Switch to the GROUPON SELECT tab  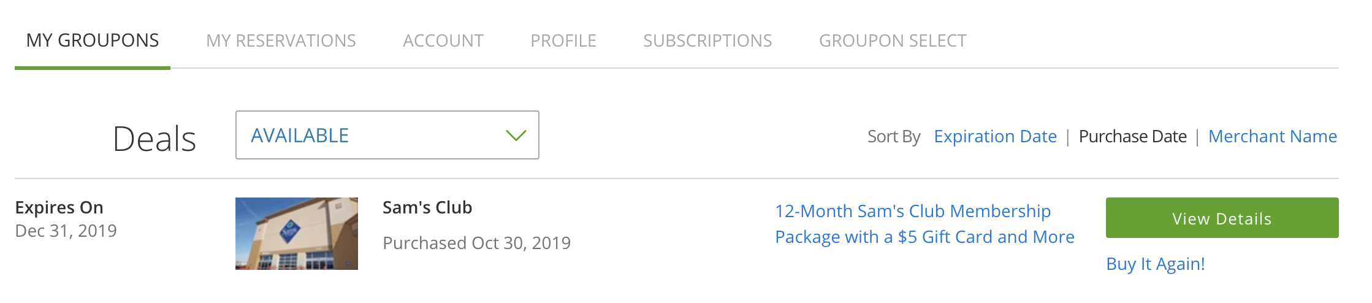tap(892, 40)
